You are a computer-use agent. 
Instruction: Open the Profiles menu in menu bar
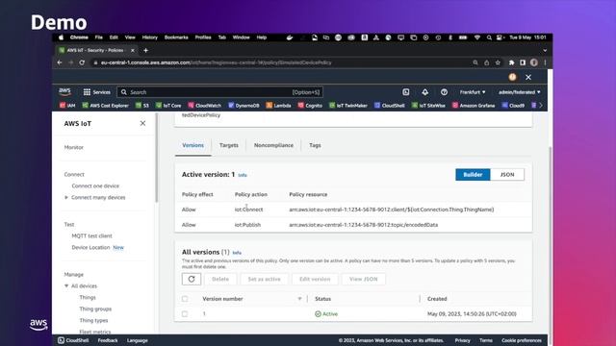click(203, 37)
